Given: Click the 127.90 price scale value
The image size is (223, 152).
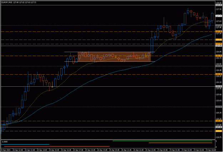Looking at the screenshot, I should (x=219, y=9).
